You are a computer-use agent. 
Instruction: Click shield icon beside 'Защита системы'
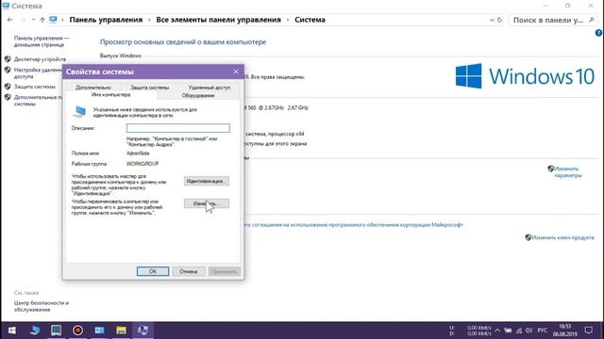[x=8, y=87]
